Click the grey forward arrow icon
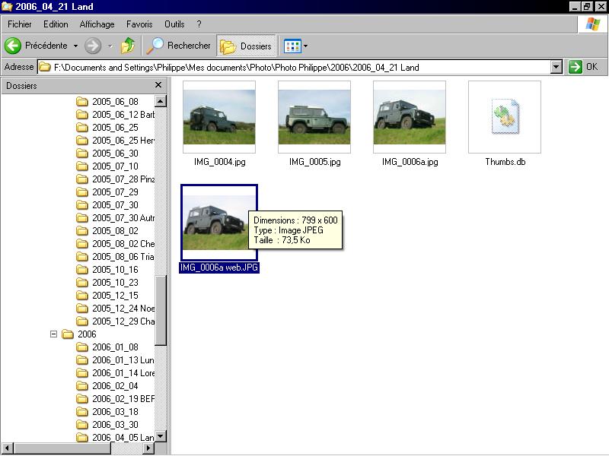Image resolution: width=609 pixels, height=456 pixels. click(x=93, y=46)
